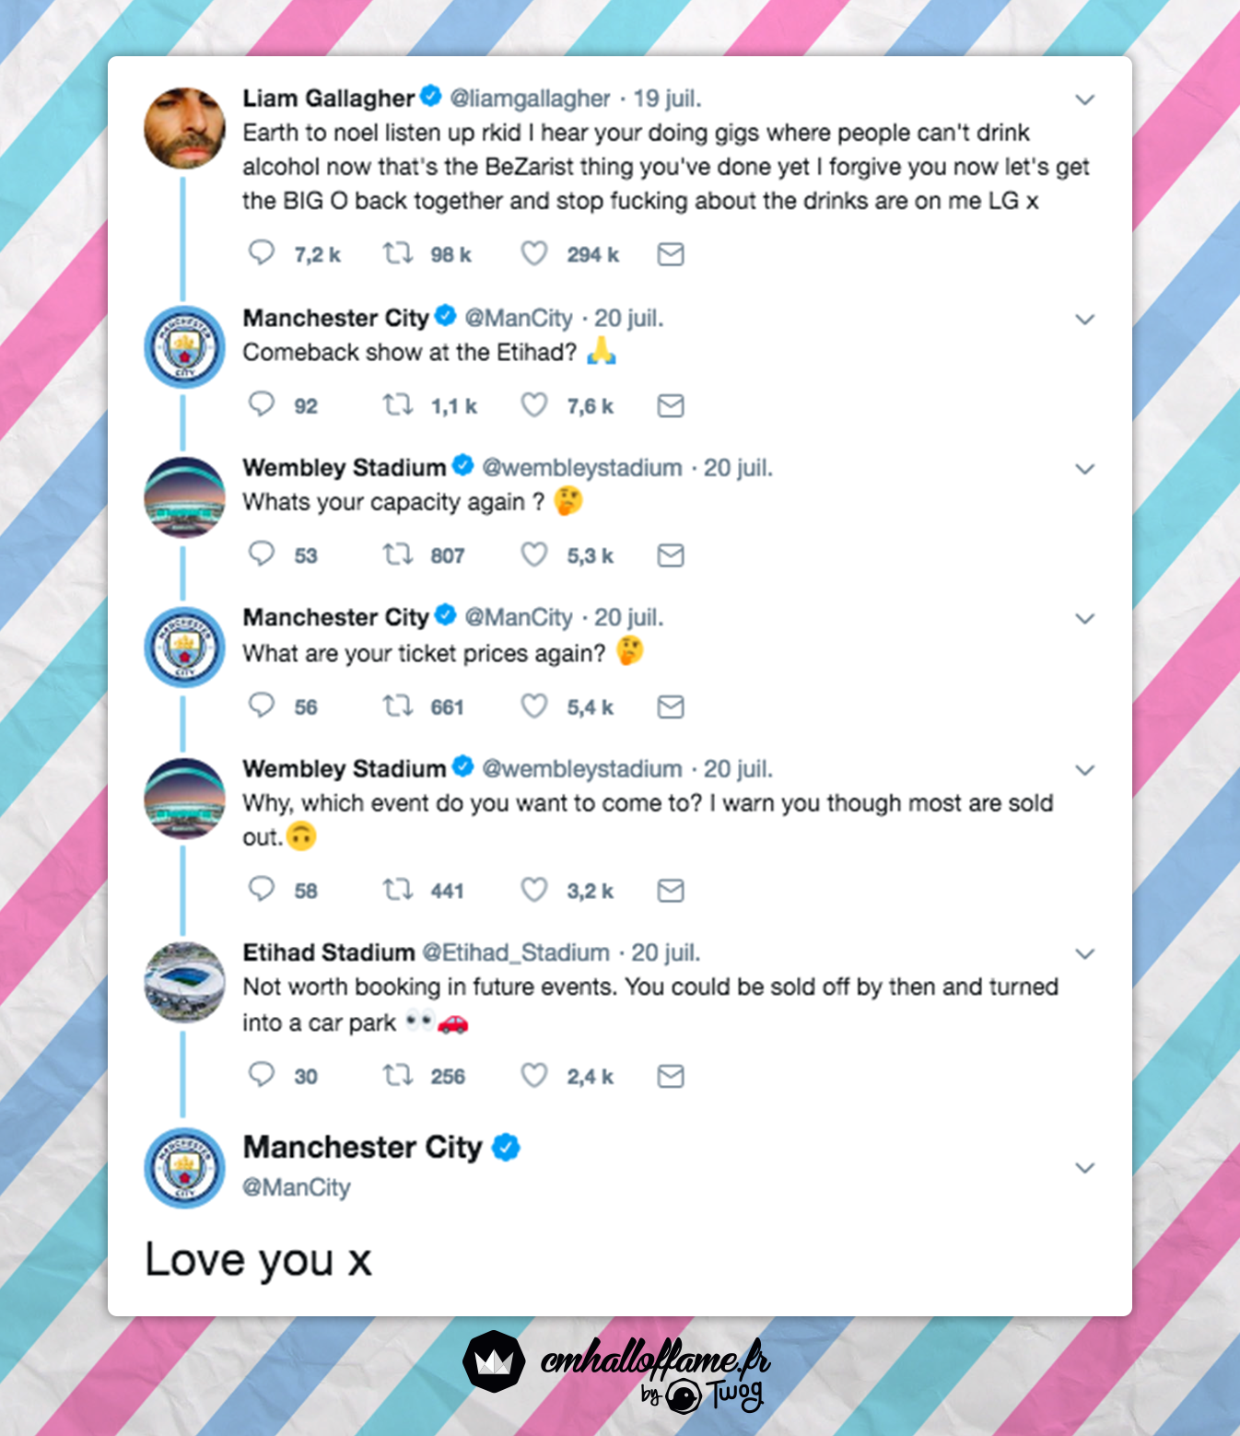Click Liam Gallagher's profile picture
This screenshot has height=1436, width=1240.
tap(185, 128)
